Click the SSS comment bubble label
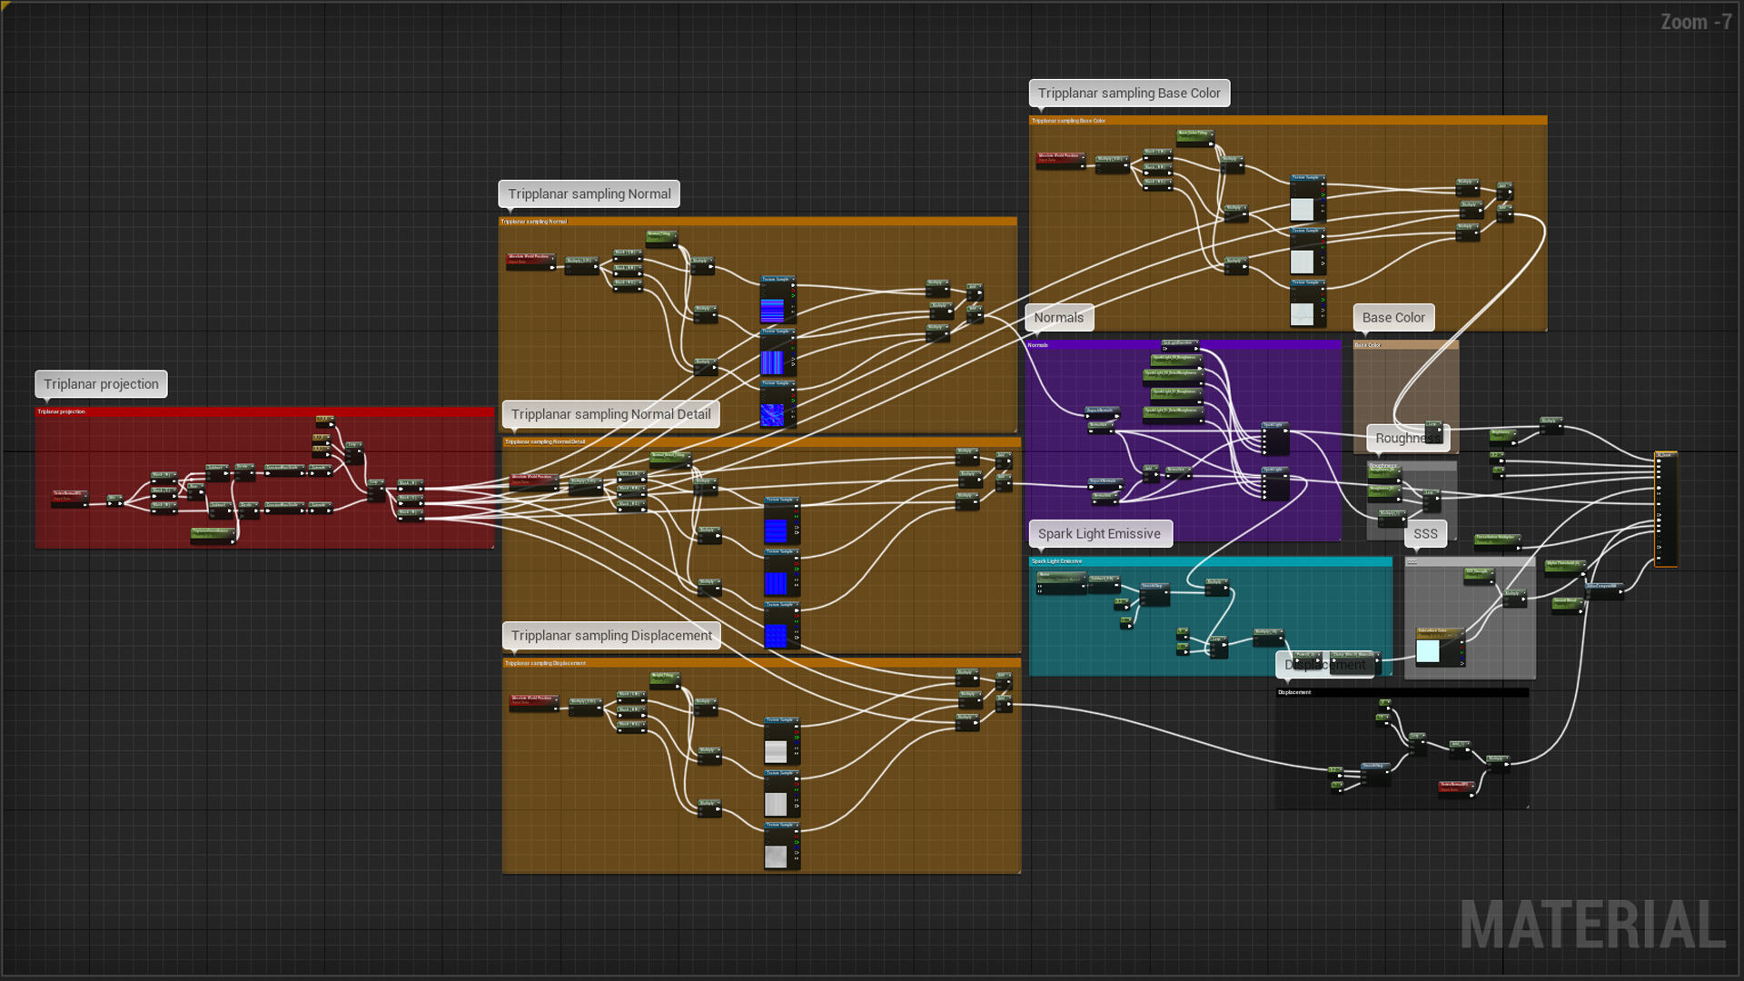The height and width of the screenshot is (981, 1744). tap(1425, 534)
